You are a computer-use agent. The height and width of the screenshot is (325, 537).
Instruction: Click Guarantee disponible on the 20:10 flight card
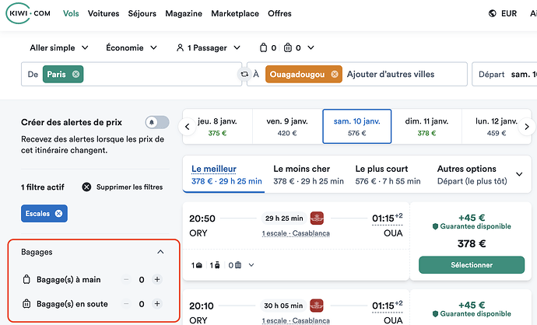472,313
